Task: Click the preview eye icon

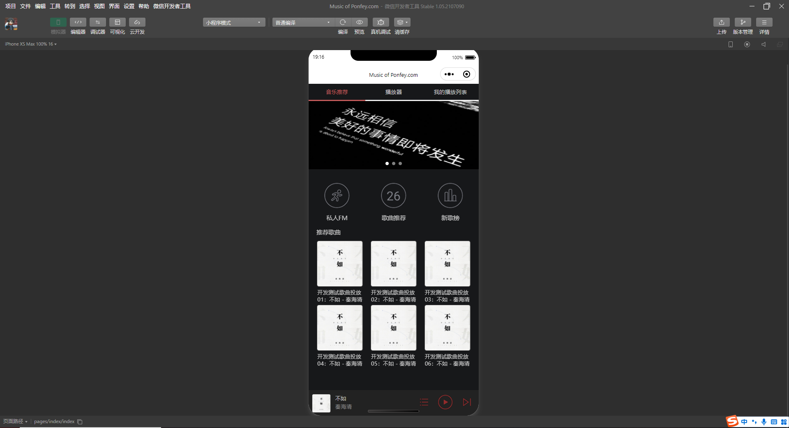Action: coord(360,22)
